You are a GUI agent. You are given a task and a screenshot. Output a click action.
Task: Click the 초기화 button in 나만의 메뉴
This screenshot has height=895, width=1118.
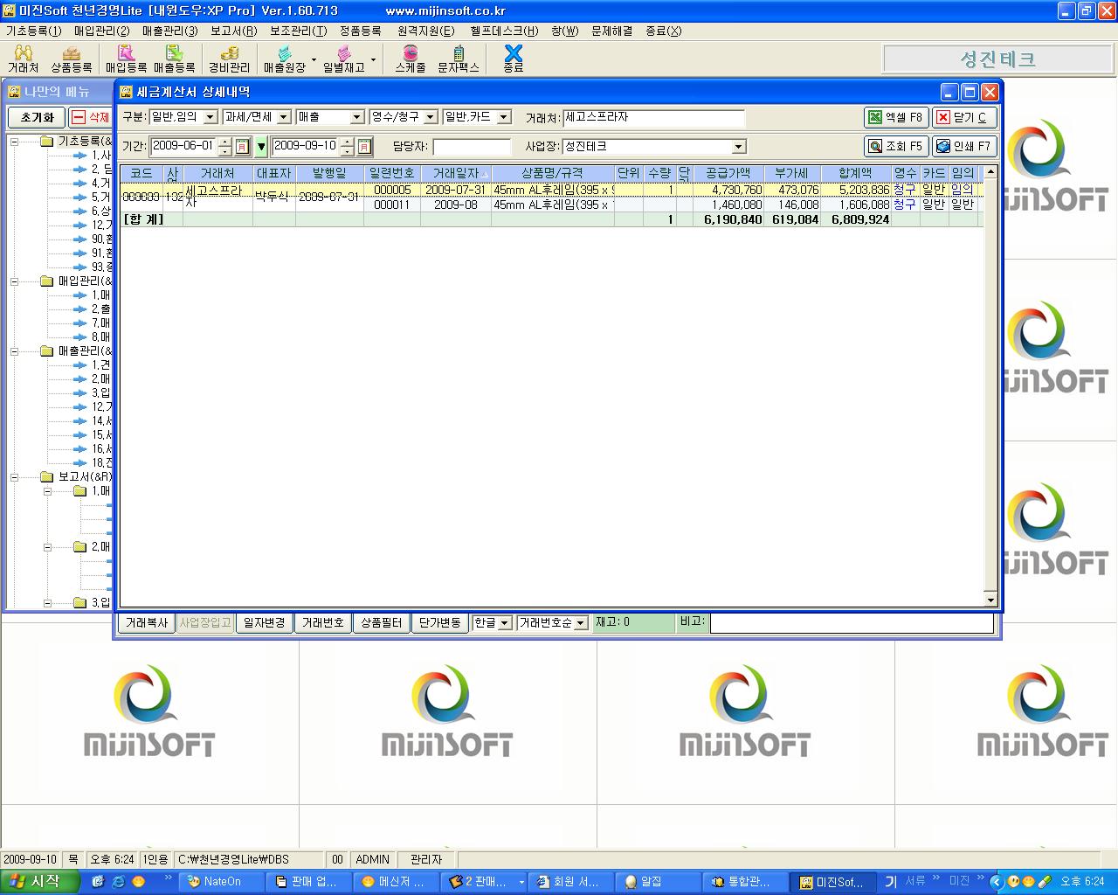[x=37, y=117]
